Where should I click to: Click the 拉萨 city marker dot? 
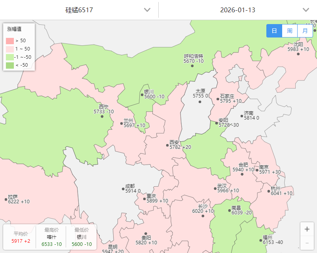pyautogui.click(x=6, y=199)
